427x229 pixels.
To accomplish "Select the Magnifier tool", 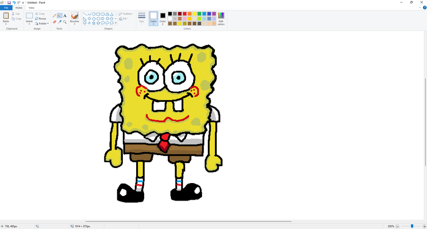I will [65, 22].
